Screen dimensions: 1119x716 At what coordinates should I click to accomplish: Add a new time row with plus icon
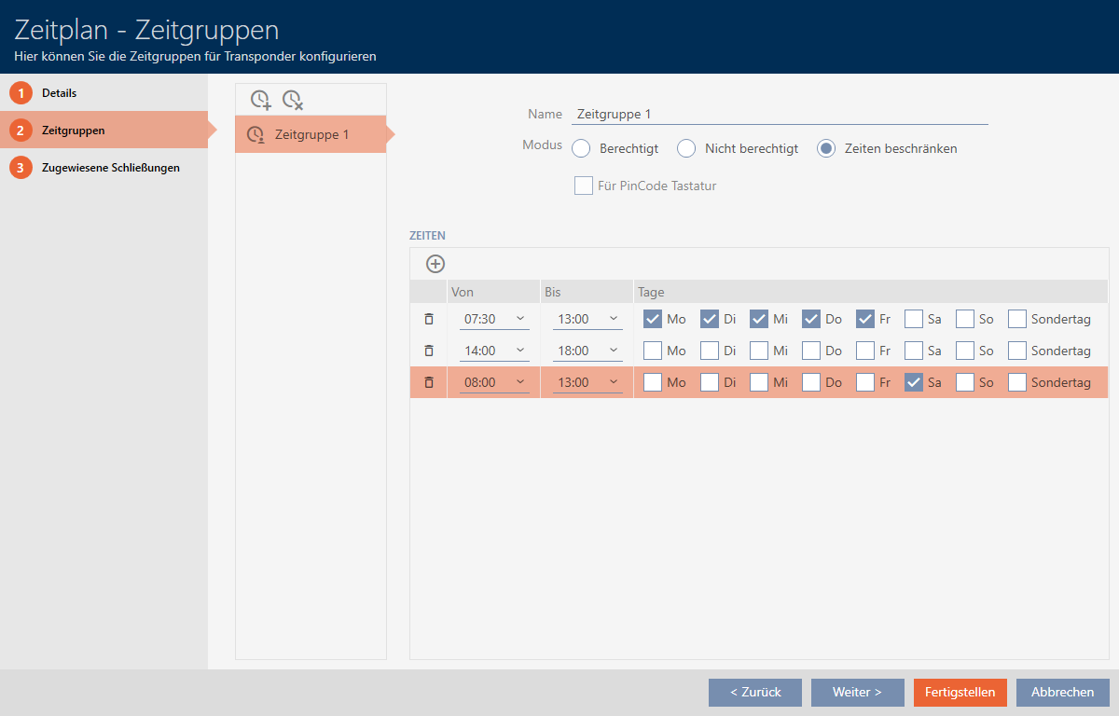435,264
